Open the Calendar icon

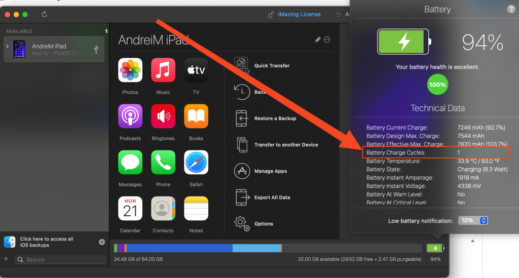click(x=130, y=208)
